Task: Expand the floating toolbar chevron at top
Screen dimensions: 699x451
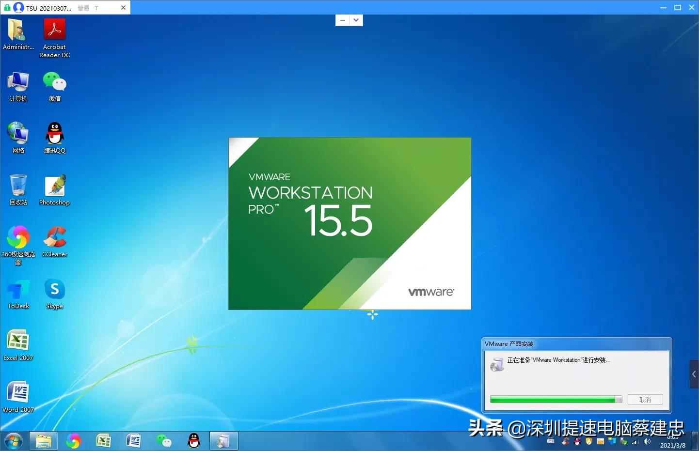Action: 356,20
